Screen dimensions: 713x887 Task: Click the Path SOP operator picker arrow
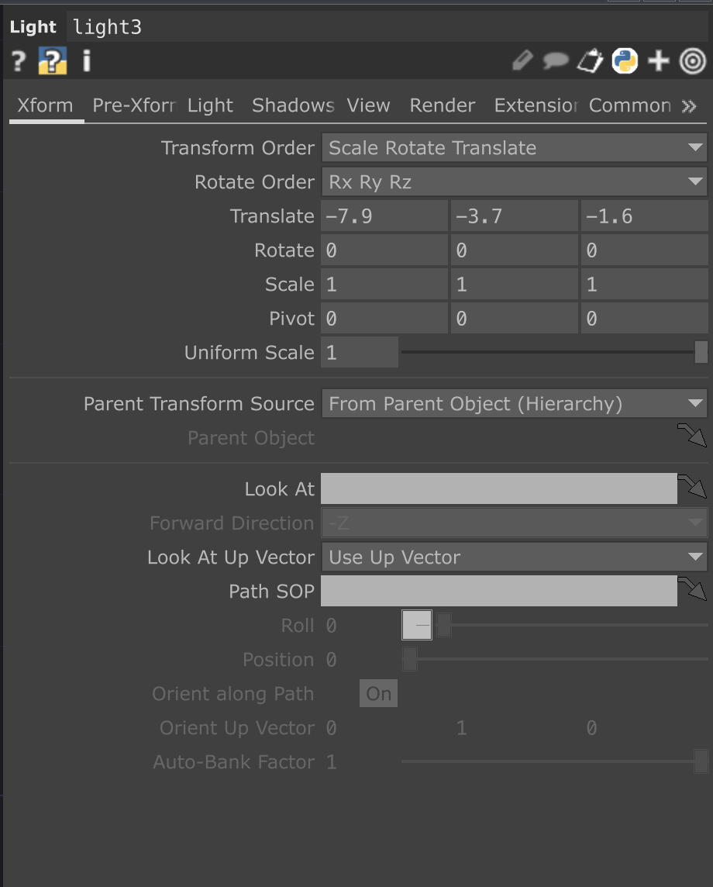692,590
